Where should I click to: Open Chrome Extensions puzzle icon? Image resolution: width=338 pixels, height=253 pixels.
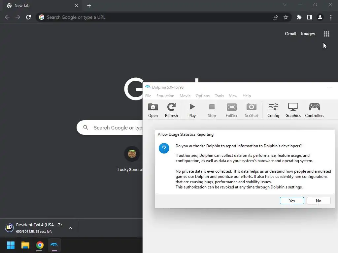299,17
